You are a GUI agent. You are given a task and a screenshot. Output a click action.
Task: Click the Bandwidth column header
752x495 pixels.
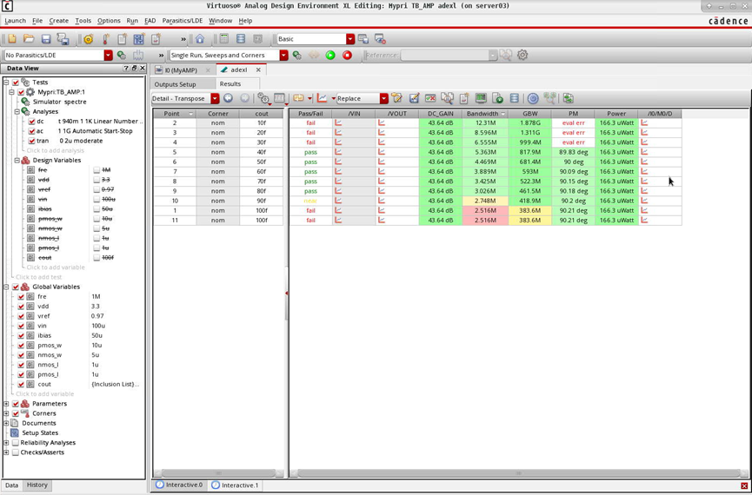pos(482,114)
